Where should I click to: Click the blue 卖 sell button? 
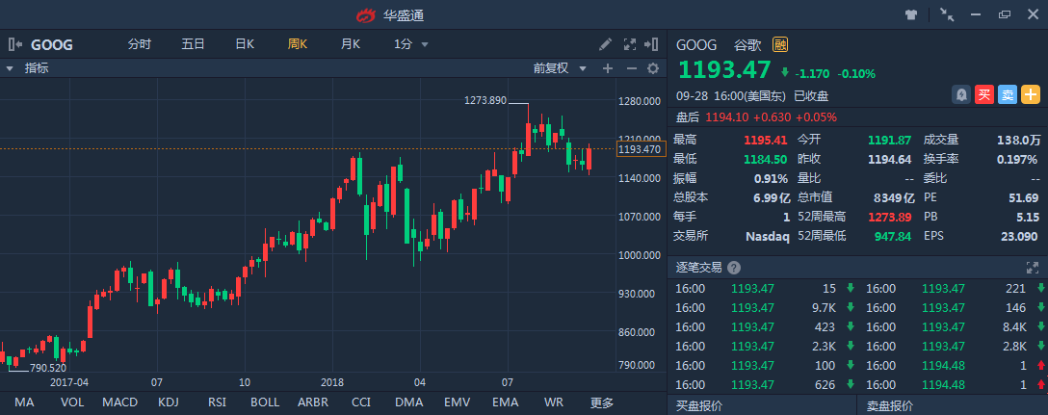pyautogui.click(x=1008, y=95)
